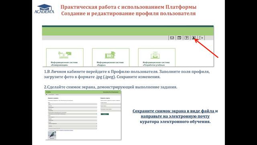This screenshot has height=145, width=257.
Task: Select the «Разработка учебных» card label
Action: click(156, 64)
